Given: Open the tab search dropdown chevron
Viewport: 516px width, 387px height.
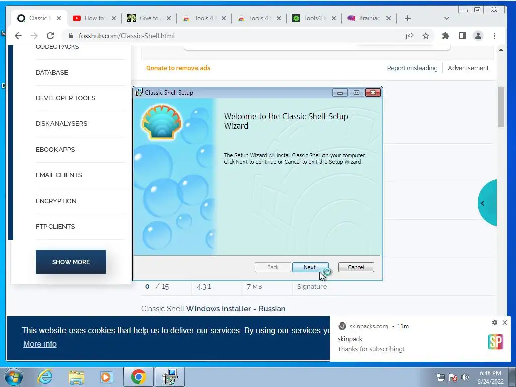Looking at the screenshot, I should point(446,18).
